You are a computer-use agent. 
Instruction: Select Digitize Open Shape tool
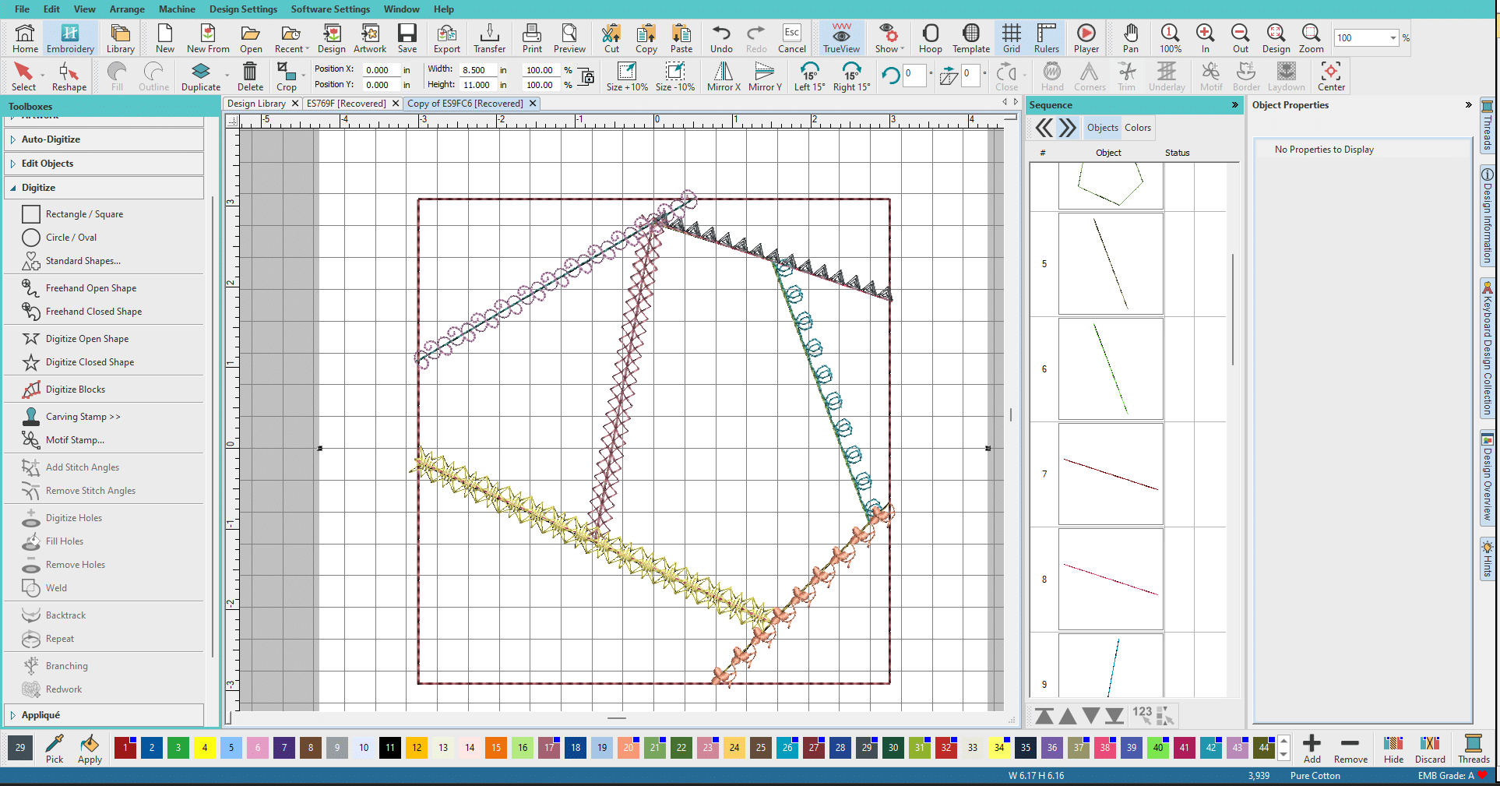pyautogui.click(x=87, y=339)
